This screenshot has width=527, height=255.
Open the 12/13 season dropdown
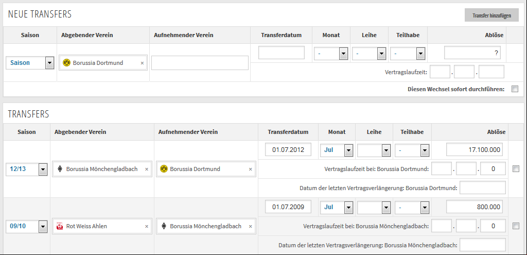point(27,169)
